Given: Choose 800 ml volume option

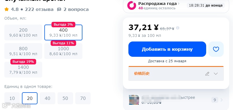Looking at the screenshot, I should (x=23, y=51).
